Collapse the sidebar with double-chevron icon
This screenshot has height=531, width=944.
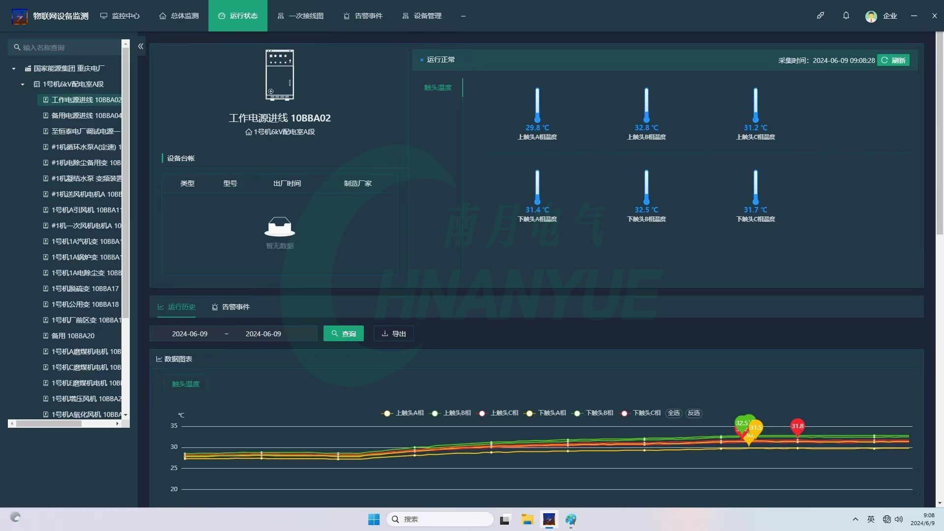coord(141,46)
